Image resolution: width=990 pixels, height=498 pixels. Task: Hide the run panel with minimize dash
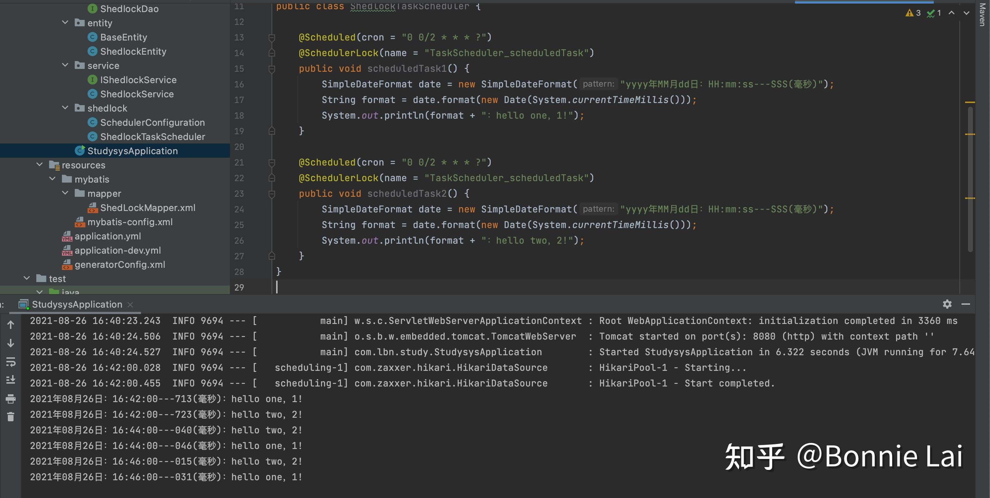click(966, 304)
